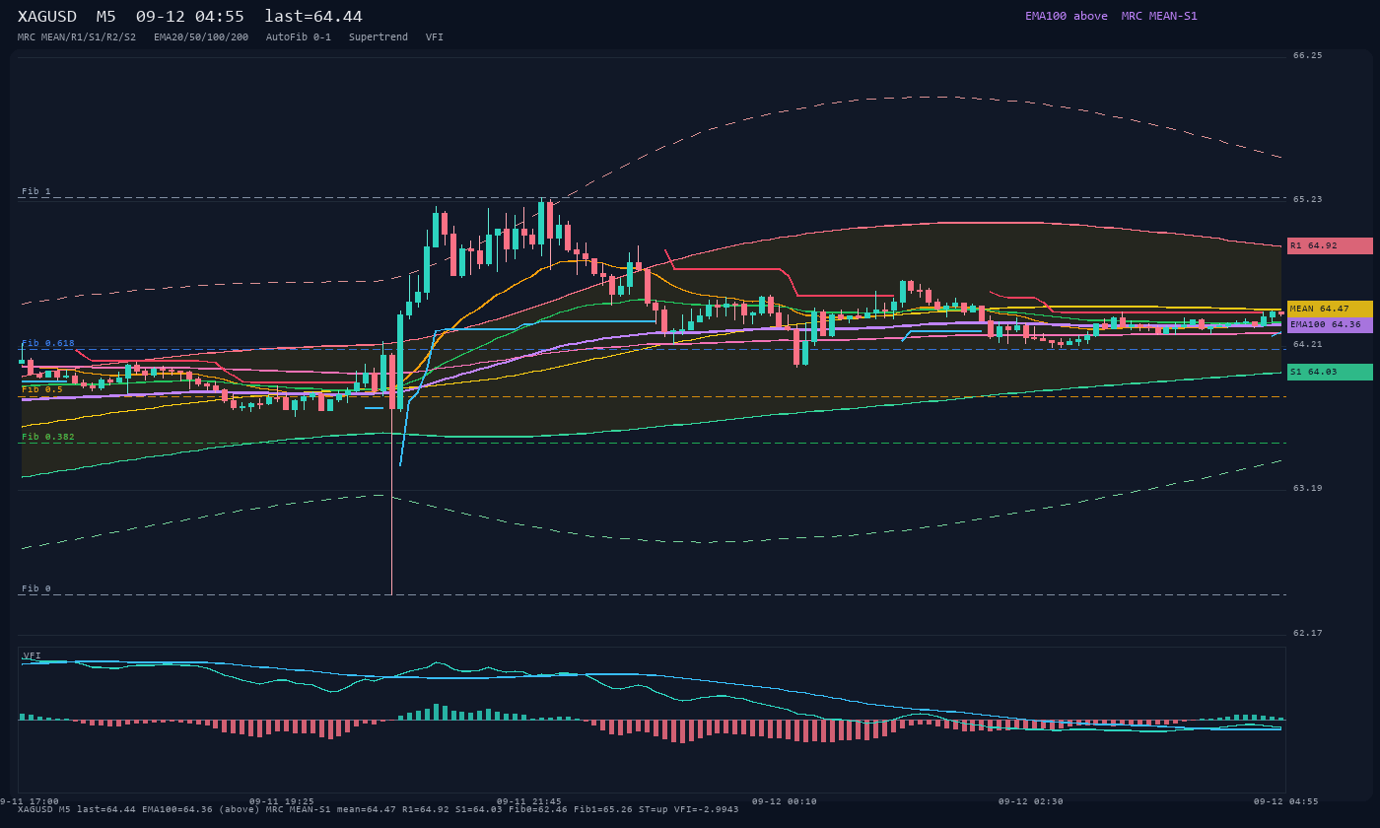Click the 'EMA100 above' status text
This screenshot has height=828, width=1380.
tap(1067, 16)
